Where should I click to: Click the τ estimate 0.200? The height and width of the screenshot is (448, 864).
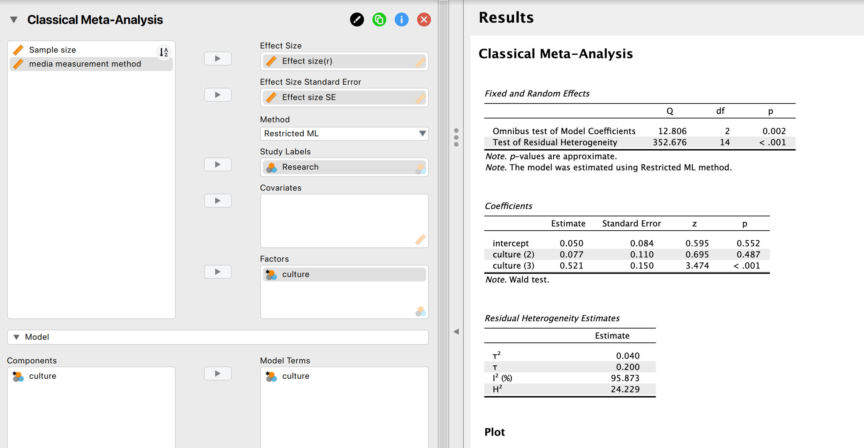(x=628, y=367)
